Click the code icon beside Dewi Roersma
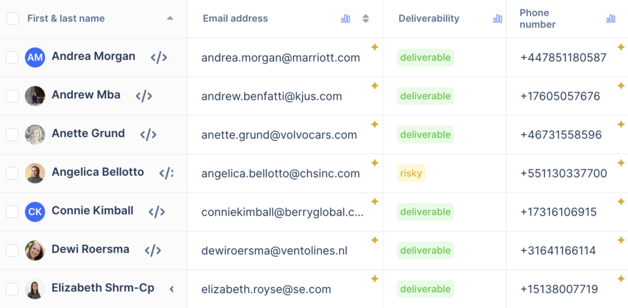 [x=153, y=250]
